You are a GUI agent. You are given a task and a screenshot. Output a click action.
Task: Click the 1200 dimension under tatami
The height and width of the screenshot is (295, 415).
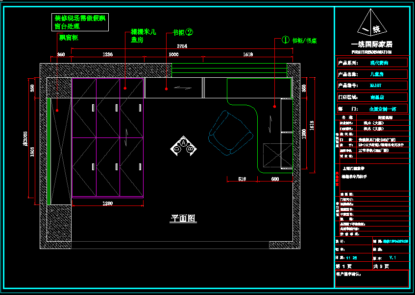tap(107, 203)
